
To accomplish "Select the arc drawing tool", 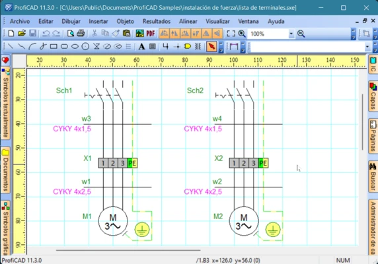I will pos(32,46).
